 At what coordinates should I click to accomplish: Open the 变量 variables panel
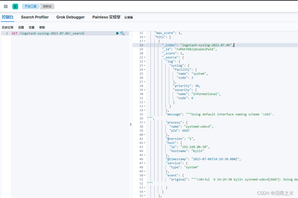tap(31, 27)
